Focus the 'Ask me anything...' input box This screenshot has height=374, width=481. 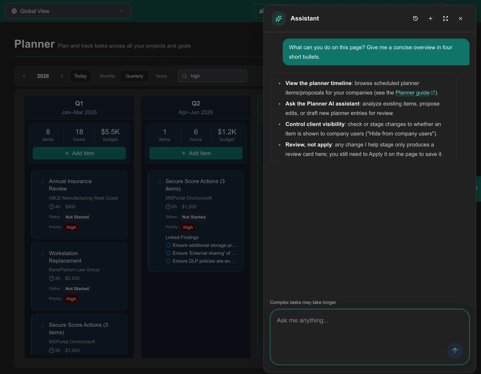(x=370, y=337)
